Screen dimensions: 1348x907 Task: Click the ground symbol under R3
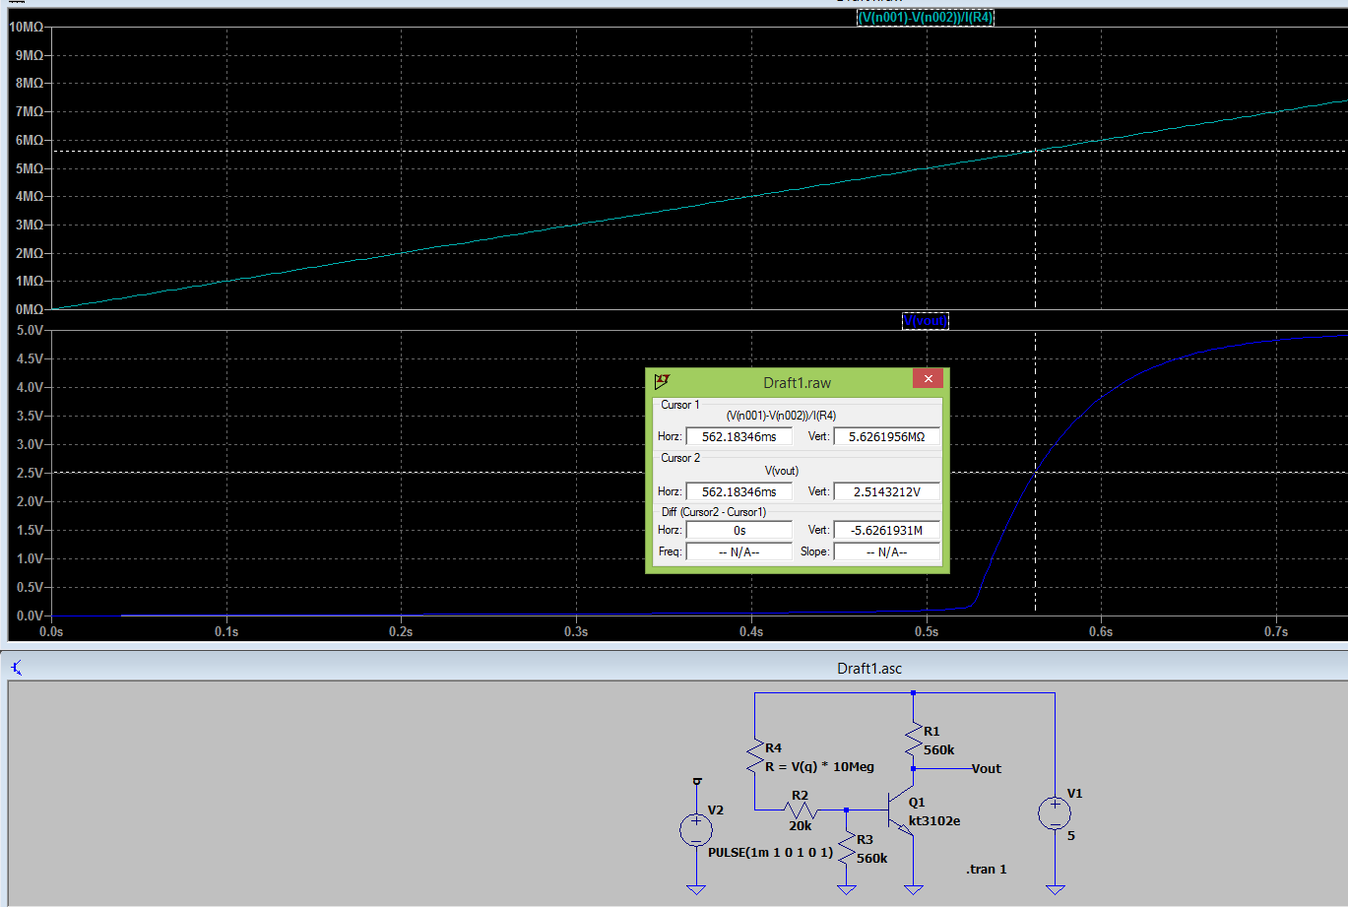847,889
